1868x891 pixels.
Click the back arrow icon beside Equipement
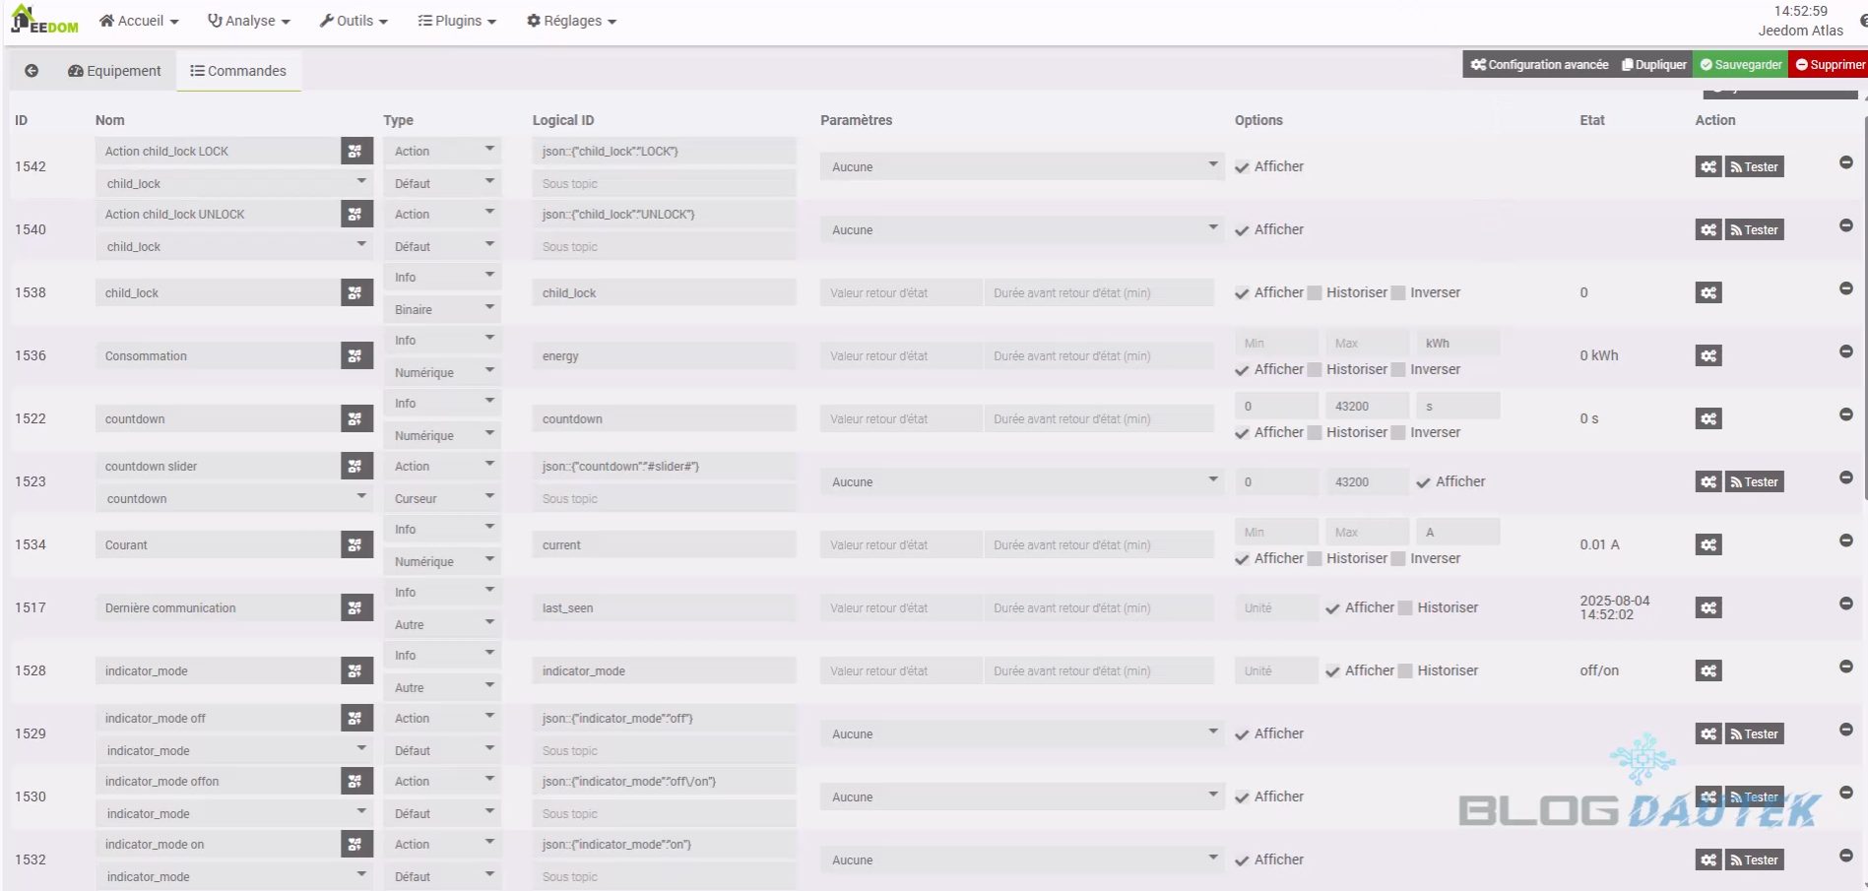[32, 71]
